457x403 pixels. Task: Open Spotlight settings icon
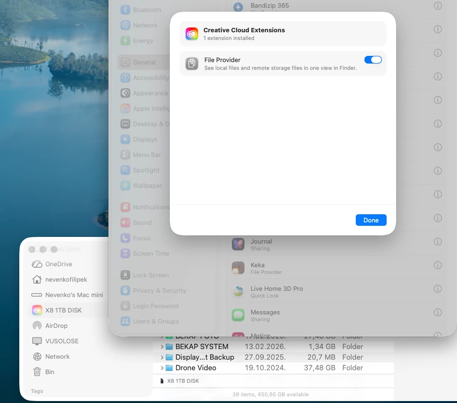click(x=125, y=170)
